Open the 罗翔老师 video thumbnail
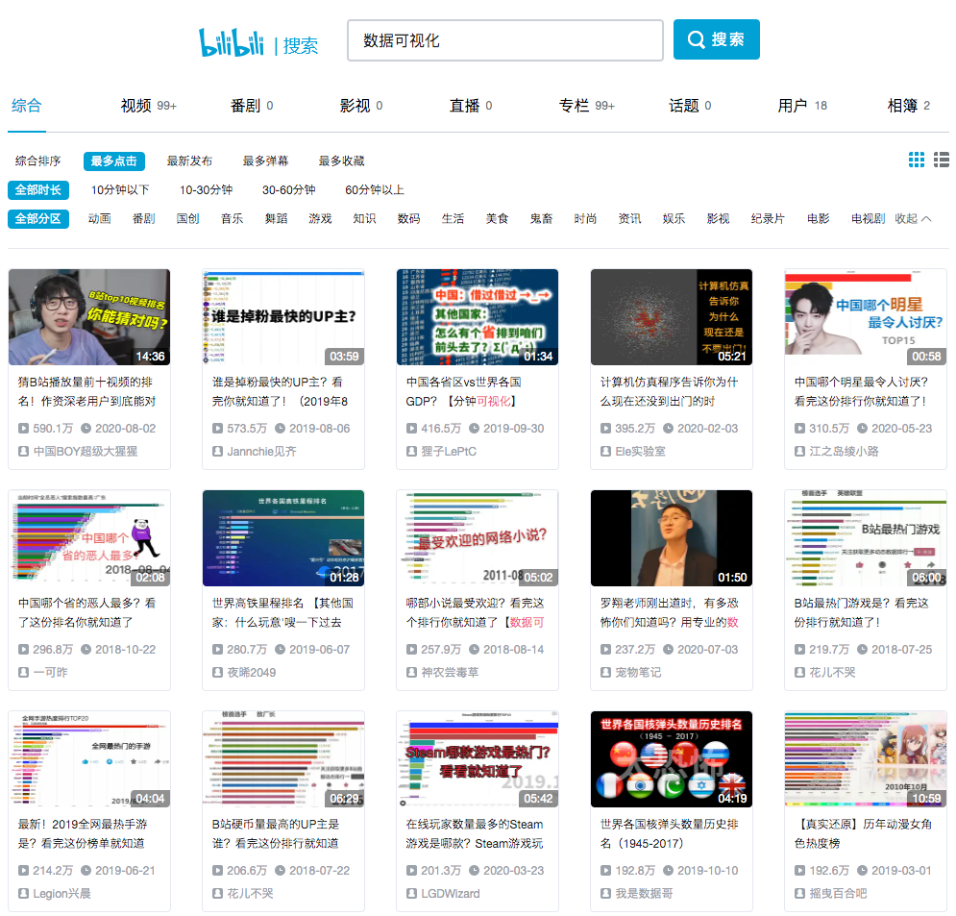This screenshot has height=916, width=956. coord(672,538)
